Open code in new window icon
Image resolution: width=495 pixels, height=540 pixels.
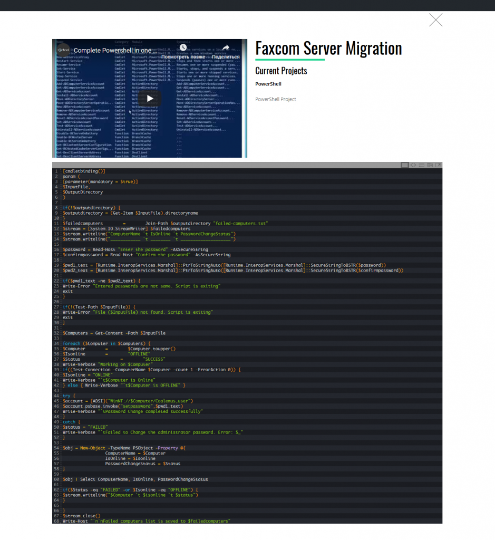tap(438, 165)
